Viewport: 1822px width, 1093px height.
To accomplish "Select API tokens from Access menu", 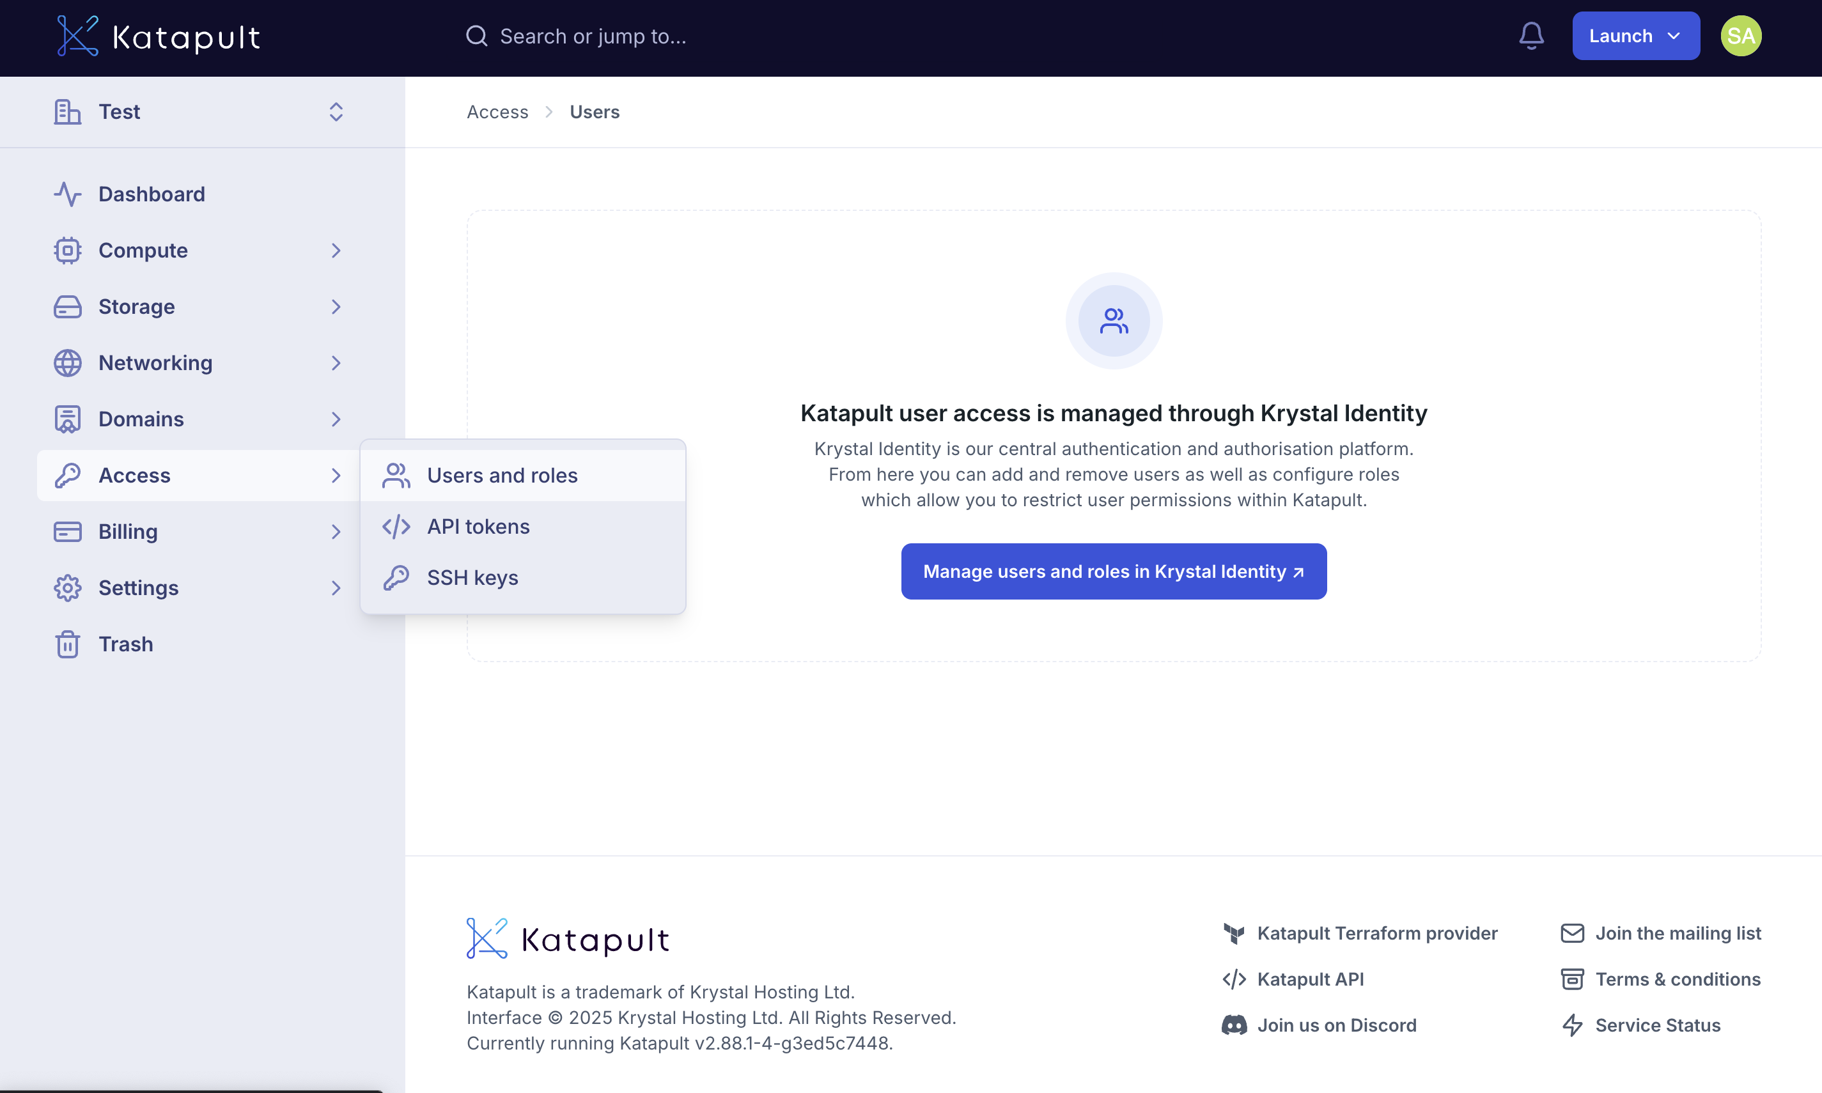I will click(523, 527).
